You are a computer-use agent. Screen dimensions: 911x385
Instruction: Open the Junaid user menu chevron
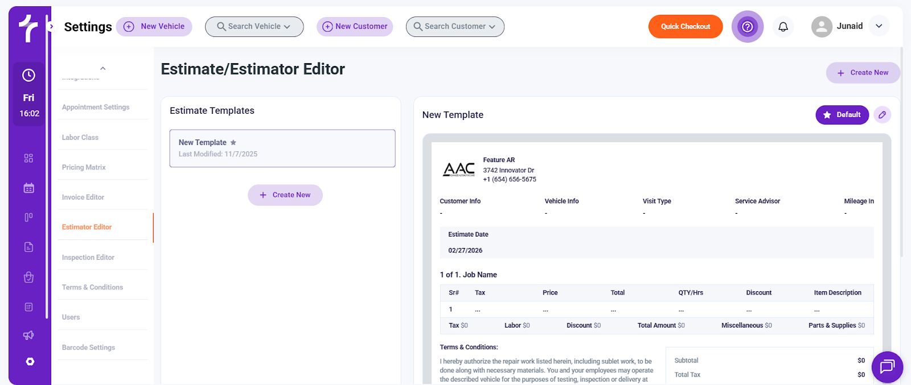coord(879,26)
